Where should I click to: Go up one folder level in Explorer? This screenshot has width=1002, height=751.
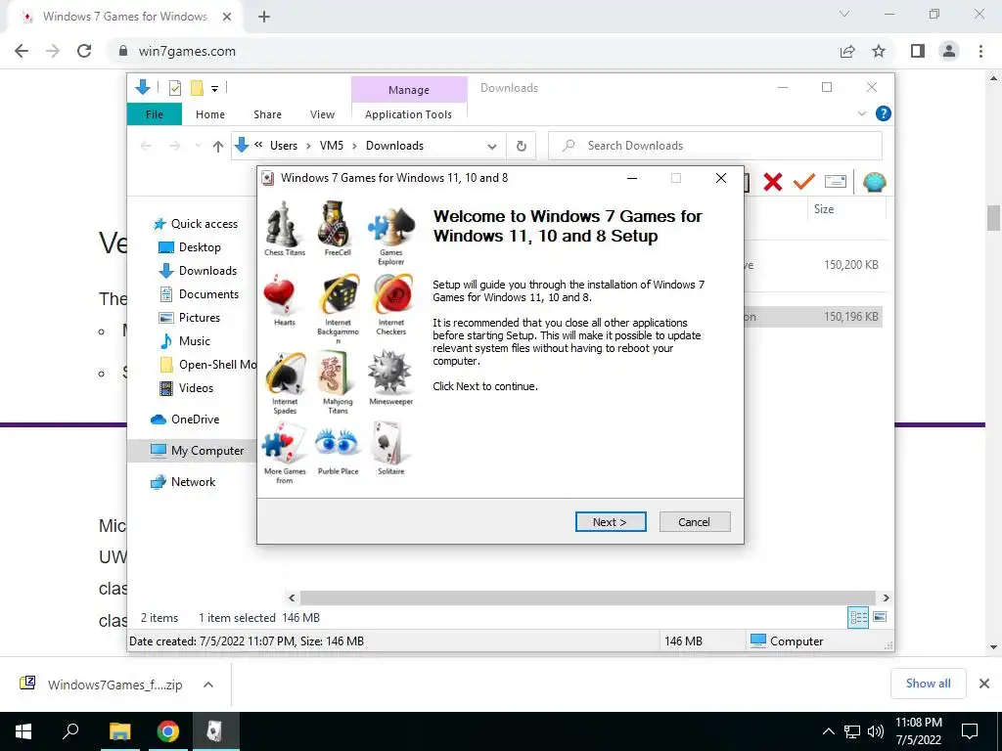[x=218, y=147]
